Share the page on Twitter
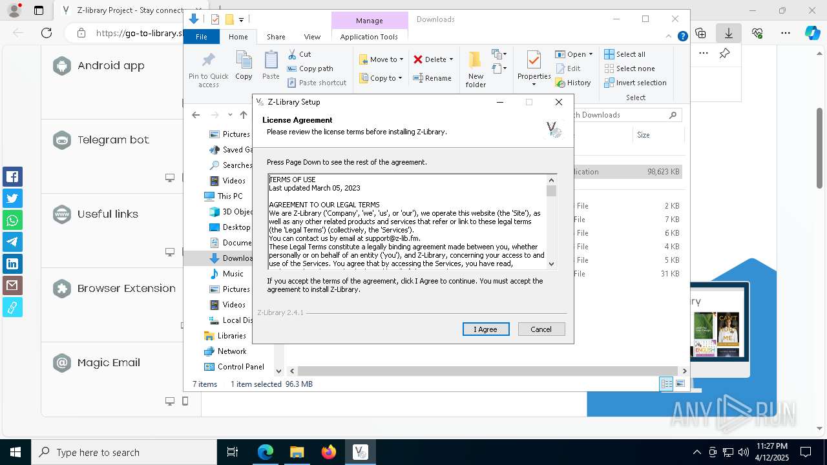This screenshot has height=465, width=827. 12,198
